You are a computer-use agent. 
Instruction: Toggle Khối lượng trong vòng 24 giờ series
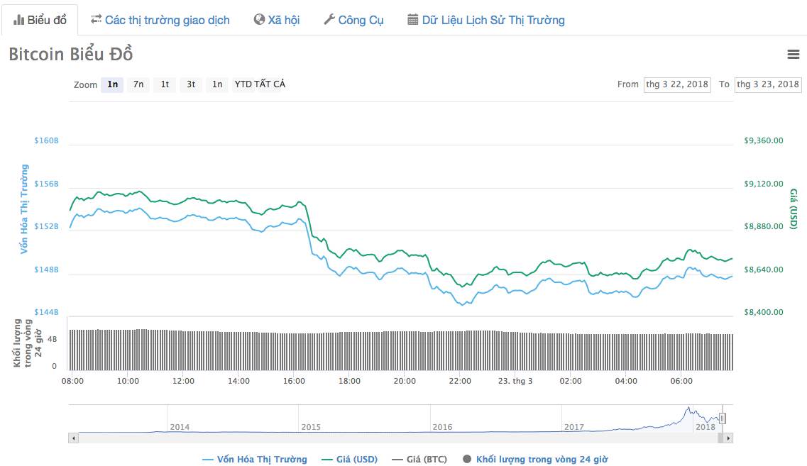[x=535, y=460]
